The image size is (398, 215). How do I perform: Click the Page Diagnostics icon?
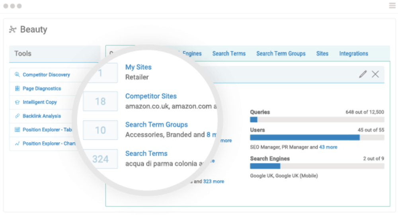(17, 88)
